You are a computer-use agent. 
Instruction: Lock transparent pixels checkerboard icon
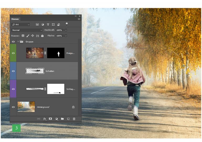point(23,36)
